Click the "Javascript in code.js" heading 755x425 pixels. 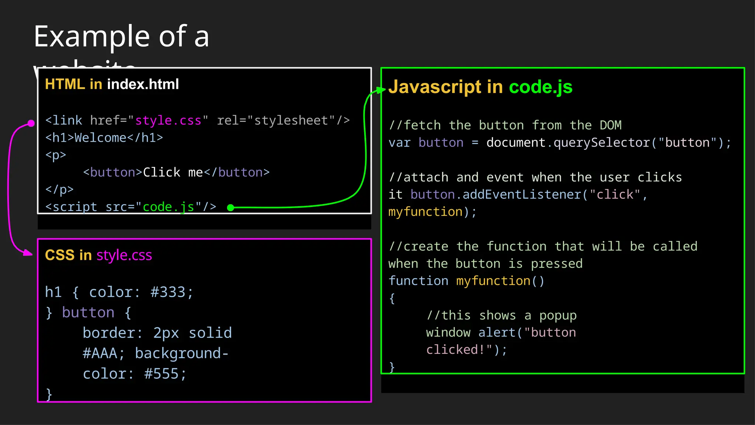[480, 87]
